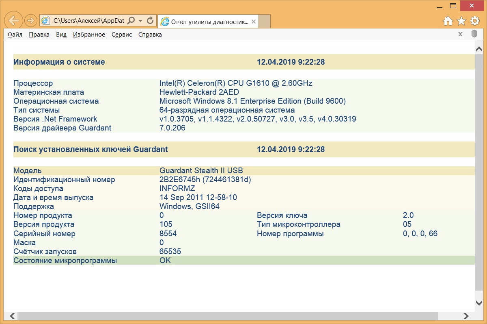Open the Избранное menu
Viewport: 487px width, 324px height.
(x=89, y=35)
